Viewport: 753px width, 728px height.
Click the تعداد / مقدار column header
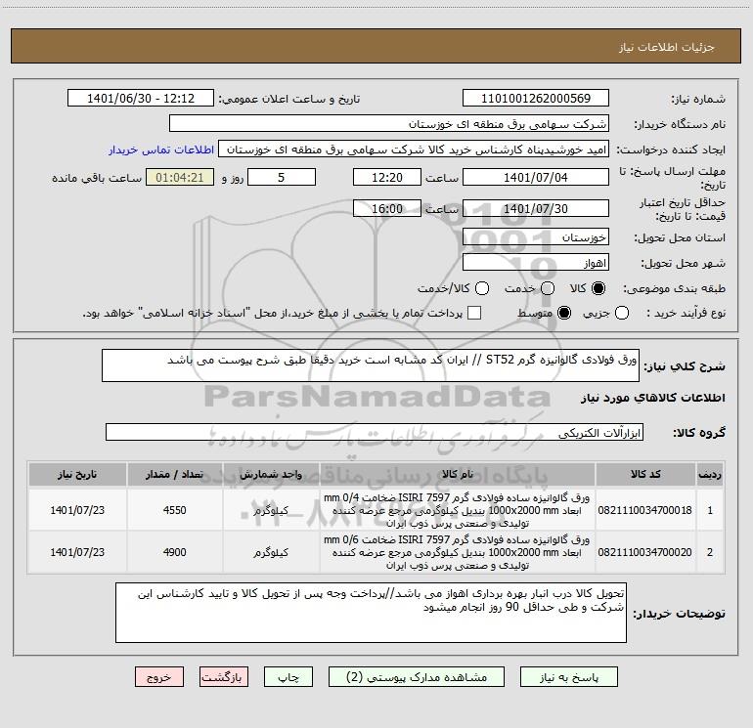[x=174, y=474]
